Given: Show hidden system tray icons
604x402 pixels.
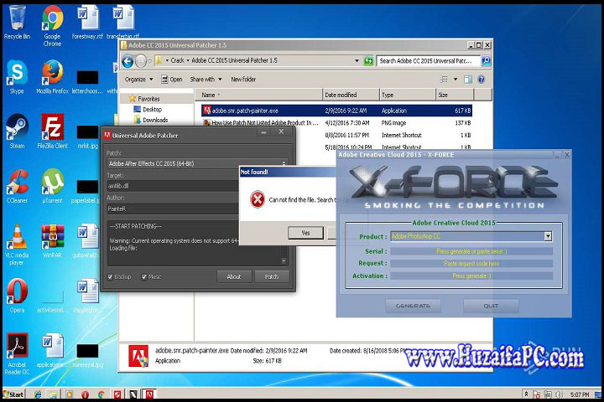Looking at the screenshot, I should [526, 394].
